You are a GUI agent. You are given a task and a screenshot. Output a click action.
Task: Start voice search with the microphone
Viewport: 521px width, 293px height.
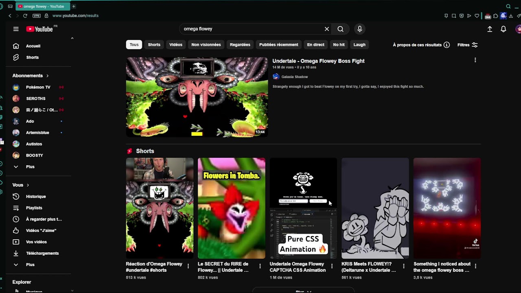359,29
